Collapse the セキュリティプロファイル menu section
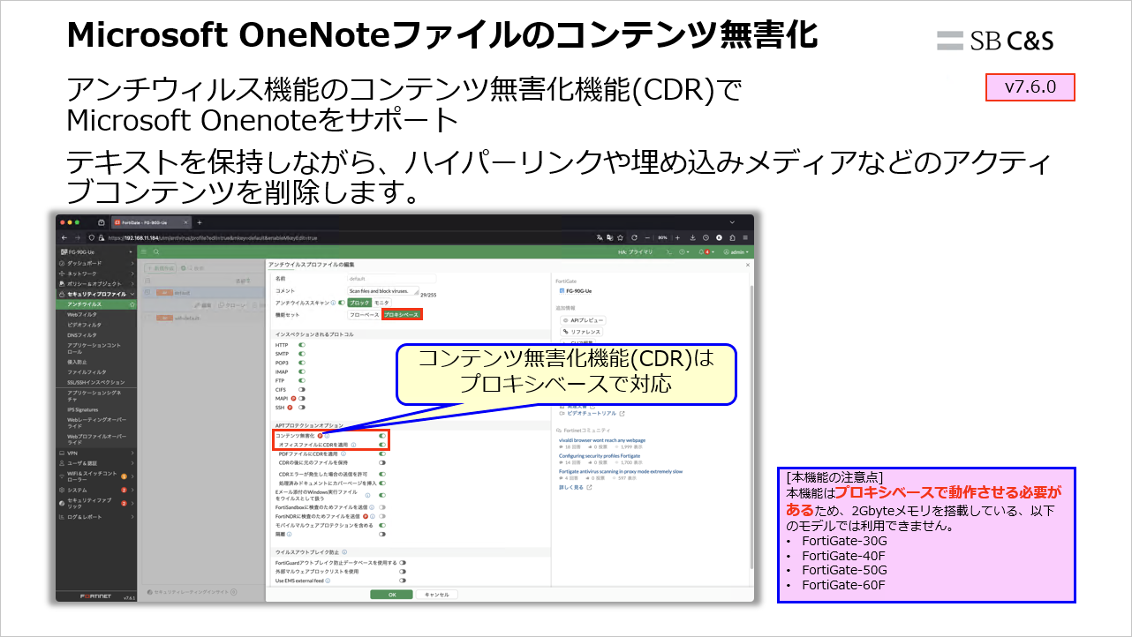The height and width of the screenshot is (637, 1132). tap(96, 293)
